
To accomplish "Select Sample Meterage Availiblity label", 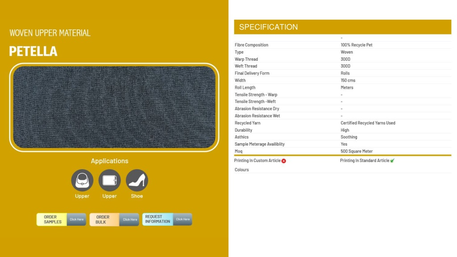I will click(x=259, y=144).
